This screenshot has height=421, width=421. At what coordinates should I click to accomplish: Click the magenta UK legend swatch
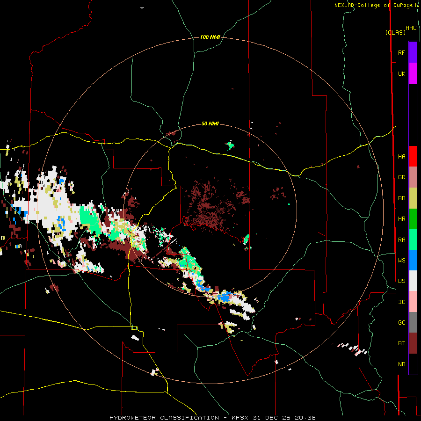413,73
